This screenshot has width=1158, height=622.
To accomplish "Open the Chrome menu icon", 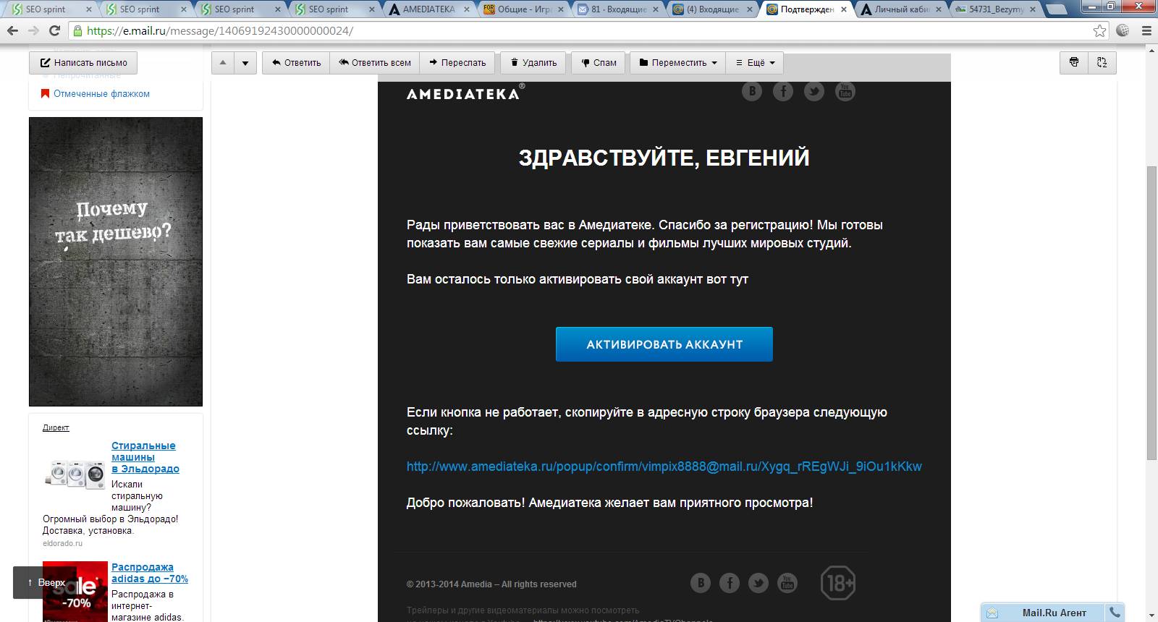I will coord(1146,30).
